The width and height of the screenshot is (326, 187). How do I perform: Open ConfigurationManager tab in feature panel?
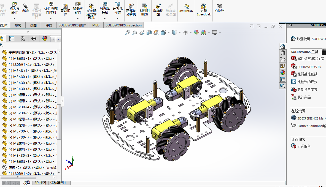[x=23, y=39]
